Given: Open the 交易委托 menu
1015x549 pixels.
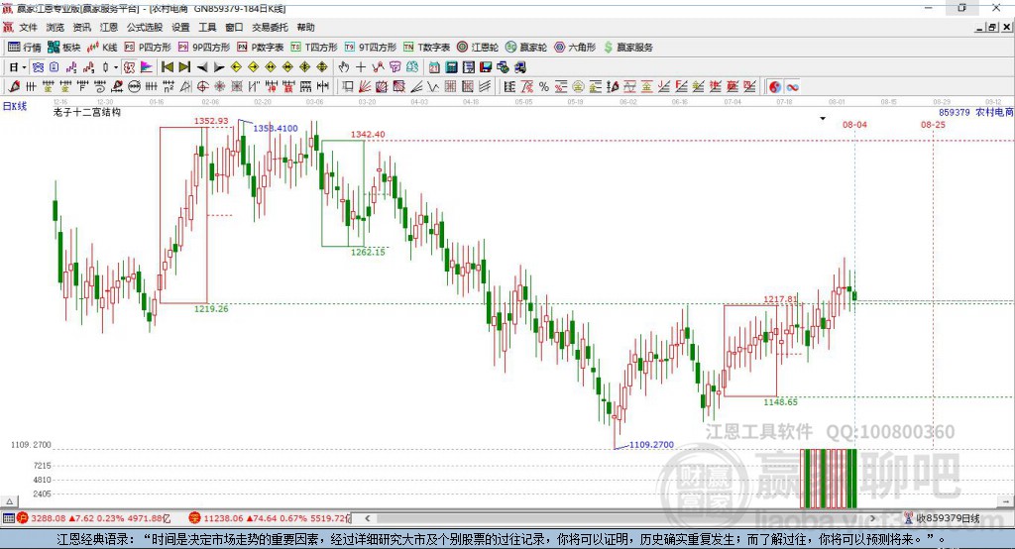Looking at the screenshot, I should (270, 27).
